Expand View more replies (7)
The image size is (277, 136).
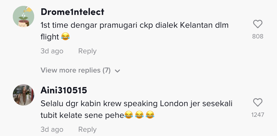click(x=76, y=70)
